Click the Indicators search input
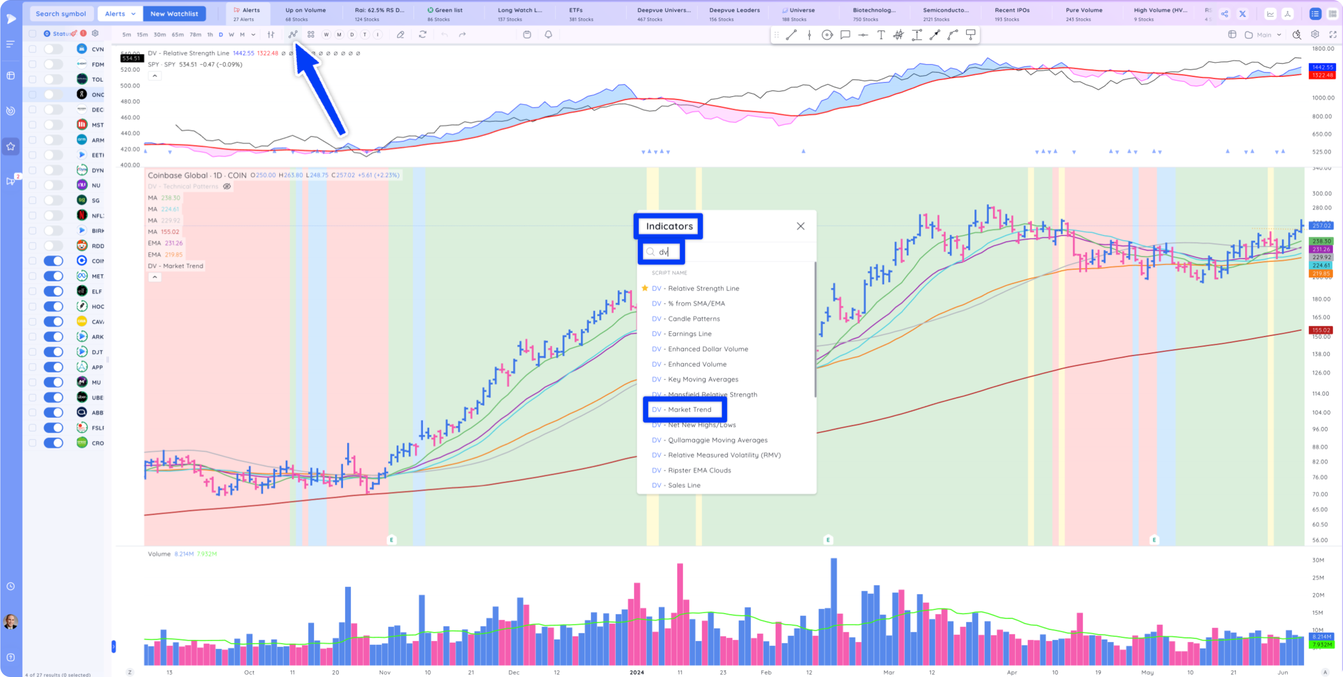Image resolution: width=1343 pixels, height=677 pixels. pos(727,252)
